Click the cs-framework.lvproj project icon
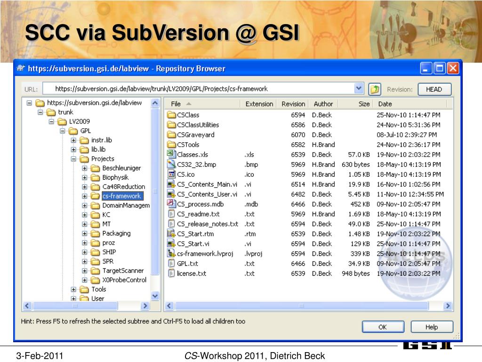This screenshot has height=362, width=482. 171,253
